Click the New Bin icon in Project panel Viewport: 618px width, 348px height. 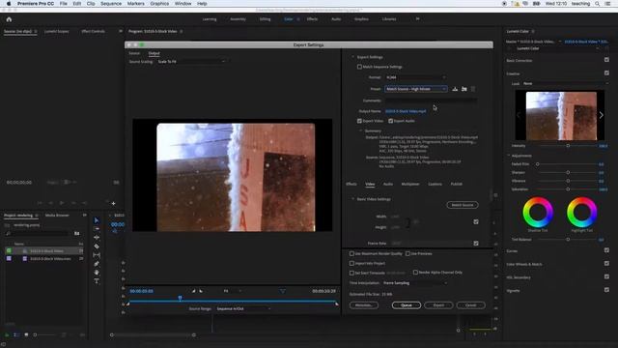click(77, 234)
